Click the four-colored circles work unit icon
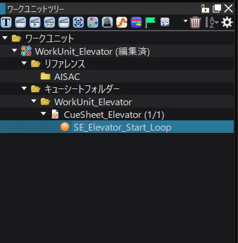 (26, 51)
